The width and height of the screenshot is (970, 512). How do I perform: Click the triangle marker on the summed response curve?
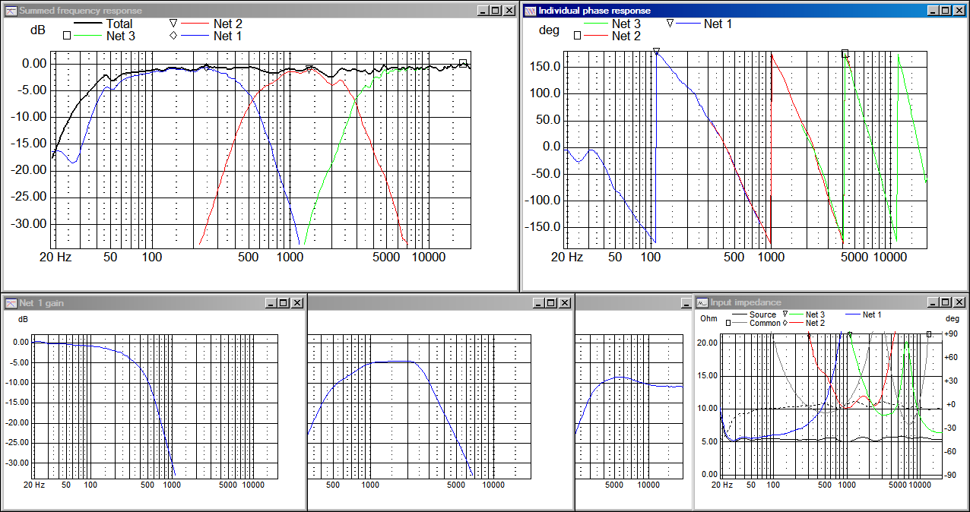tap(309, 69)
